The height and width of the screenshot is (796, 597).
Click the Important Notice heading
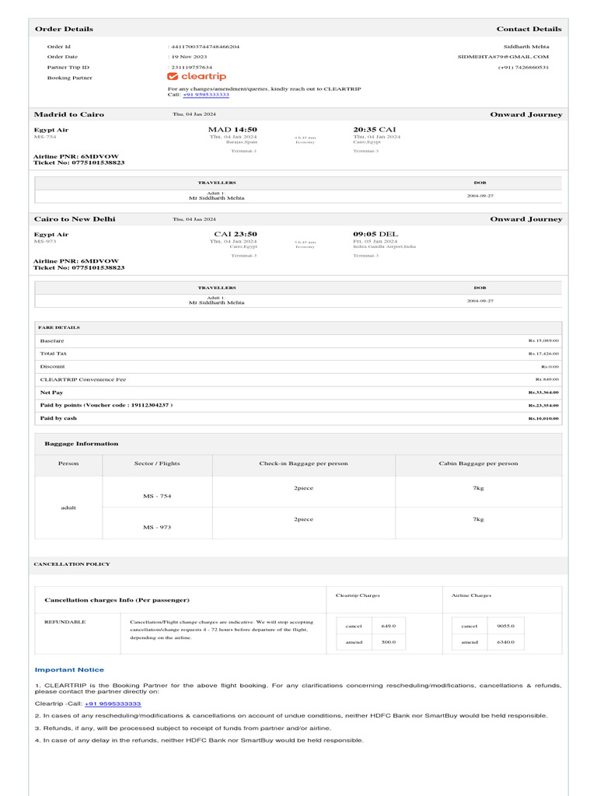click(69, 670)
